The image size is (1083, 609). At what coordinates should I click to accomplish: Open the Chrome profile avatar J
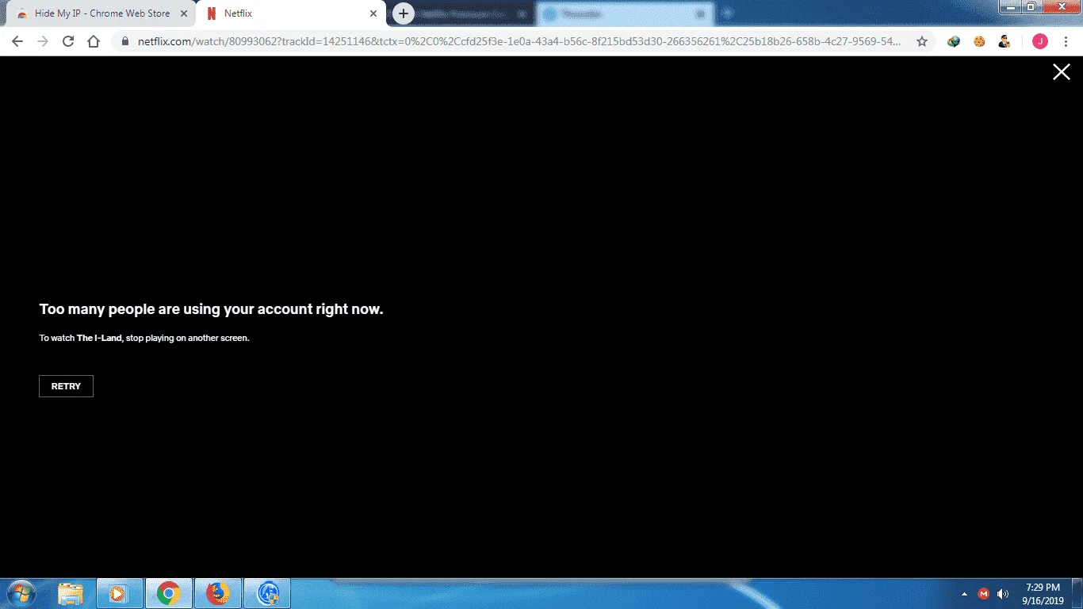click(1039, 41)
